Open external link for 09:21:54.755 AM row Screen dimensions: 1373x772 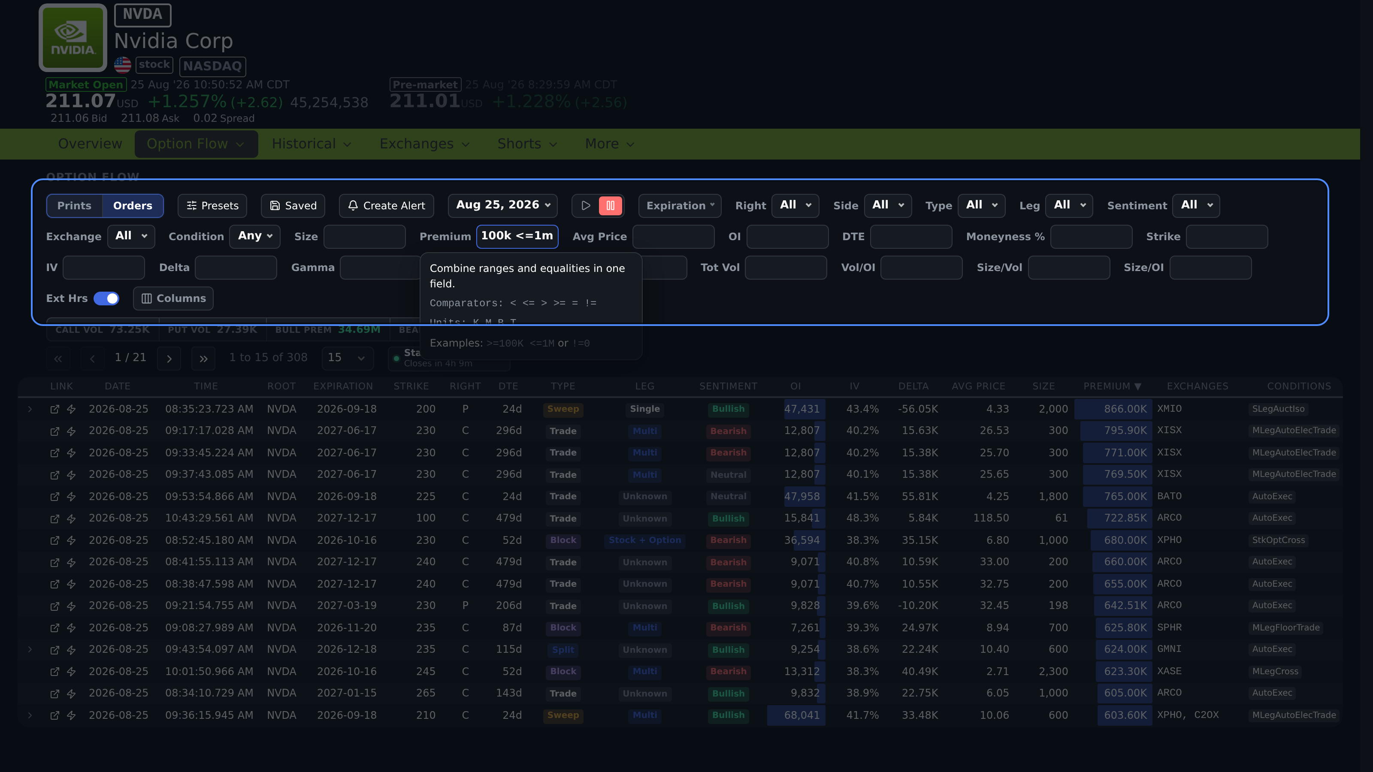[x=54, y=606]
